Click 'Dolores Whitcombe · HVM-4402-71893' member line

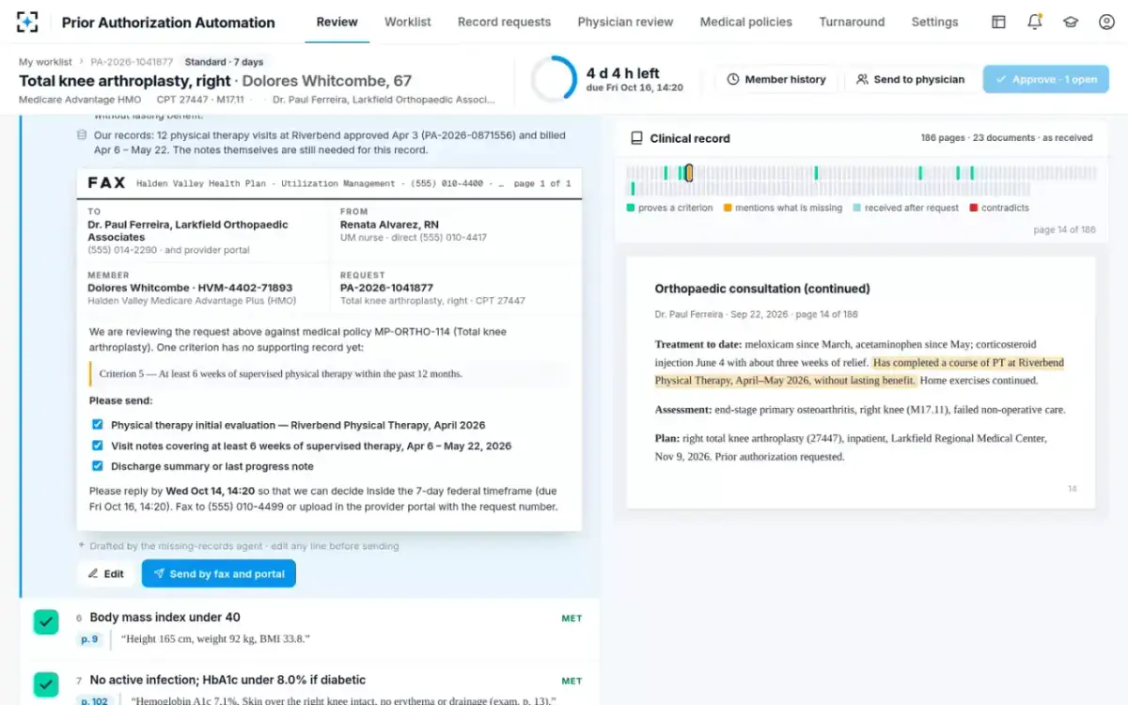[190, 288]
